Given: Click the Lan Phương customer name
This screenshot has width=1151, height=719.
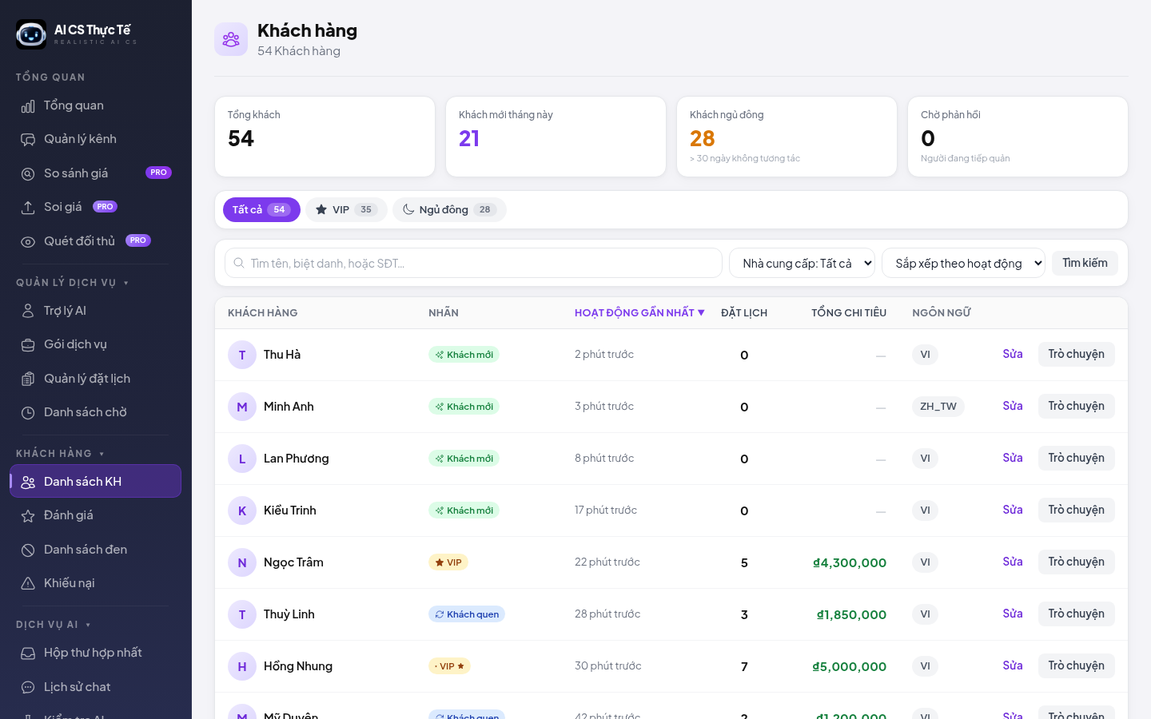Looking at the screenshot, I should (297, 459).
